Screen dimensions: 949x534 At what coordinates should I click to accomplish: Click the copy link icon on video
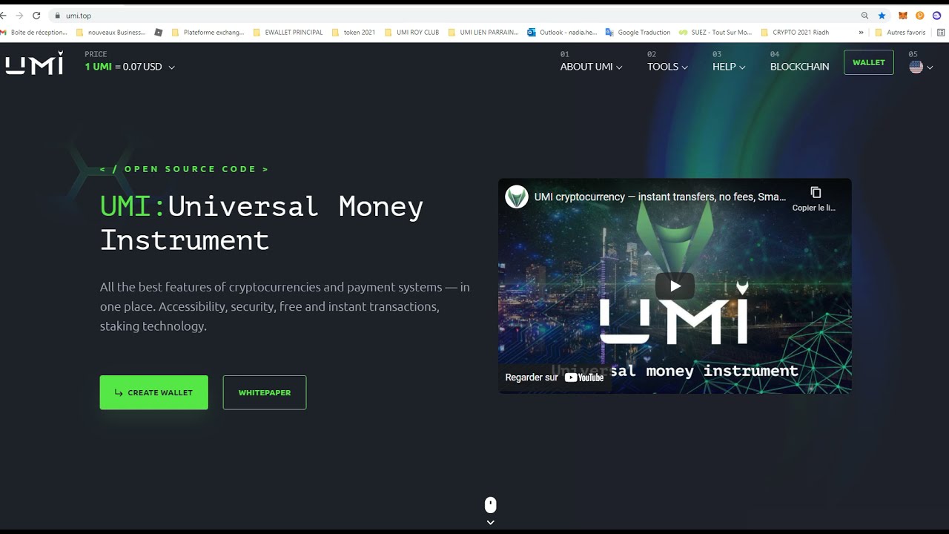(x=815, y=193)
